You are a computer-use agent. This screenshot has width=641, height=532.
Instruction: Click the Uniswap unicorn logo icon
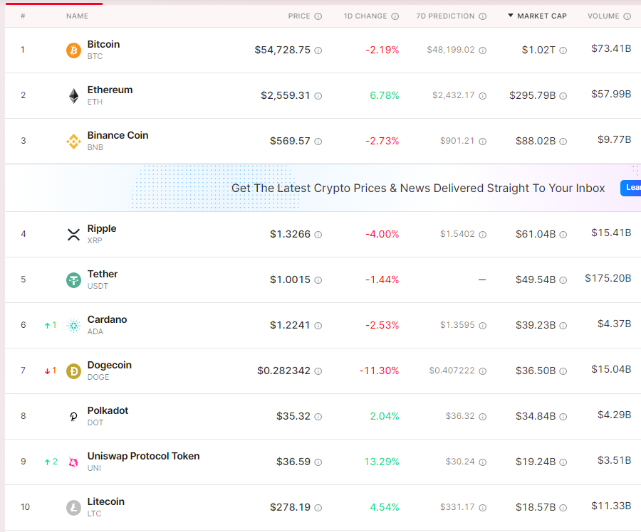tap(73, 462)
